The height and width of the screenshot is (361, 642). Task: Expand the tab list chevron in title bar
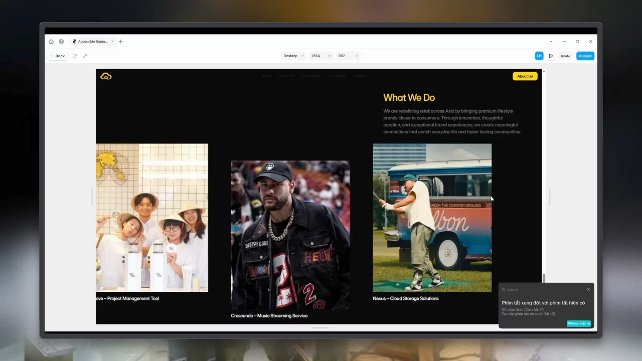(x=551, y=42)
